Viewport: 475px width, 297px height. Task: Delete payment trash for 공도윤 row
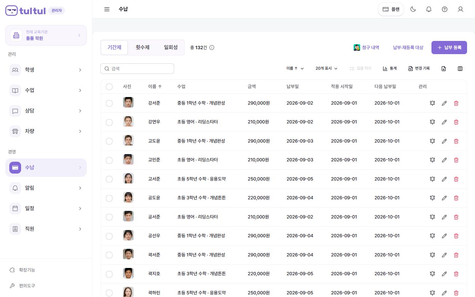(x=456, y=198)
